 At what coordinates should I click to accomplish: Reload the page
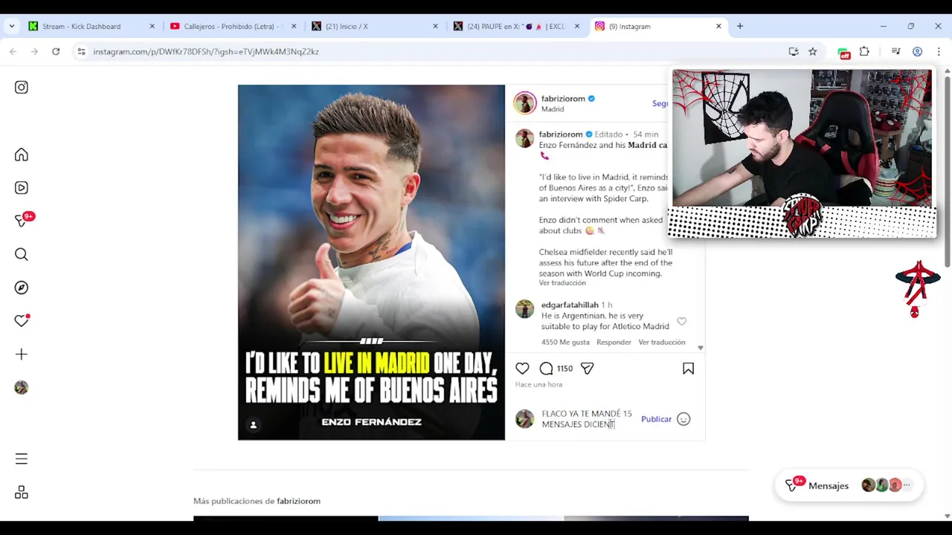click(56, 51)
